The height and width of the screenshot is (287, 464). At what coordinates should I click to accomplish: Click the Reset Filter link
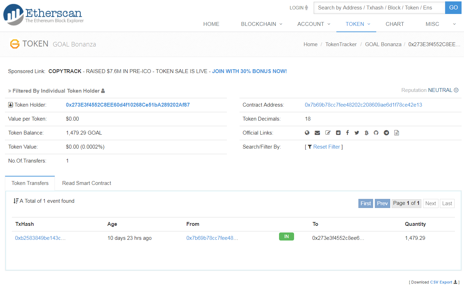327,147
